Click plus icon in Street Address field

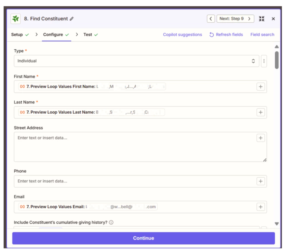click(261, 138)
